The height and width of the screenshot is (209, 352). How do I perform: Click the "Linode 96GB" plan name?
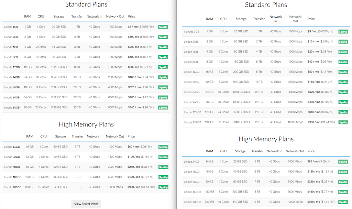[x=191, y=102]
